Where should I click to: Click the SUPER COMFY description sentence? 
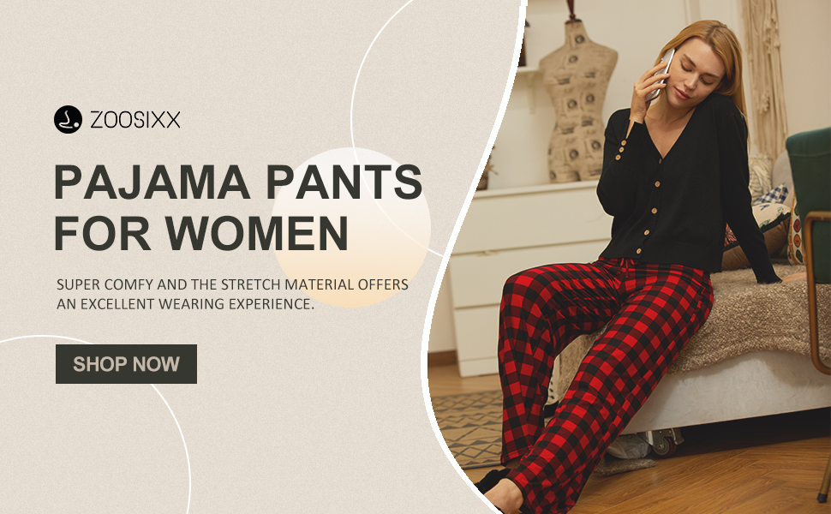tap(232, 294)
